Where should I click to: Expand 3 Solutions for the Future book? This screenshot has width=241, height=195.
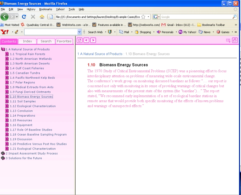coord(3,158)
